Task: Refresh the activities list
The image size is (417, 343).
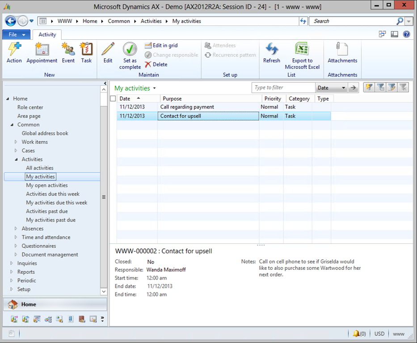Action: (x=271, y=49)
